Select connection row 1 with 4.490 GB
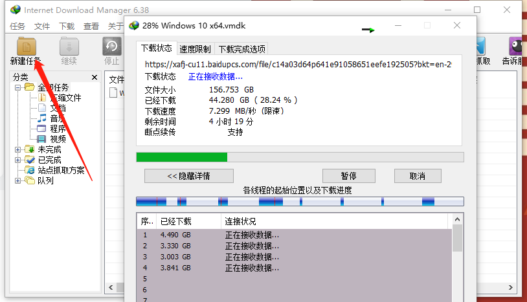527x302 pixels. [295, 235]
